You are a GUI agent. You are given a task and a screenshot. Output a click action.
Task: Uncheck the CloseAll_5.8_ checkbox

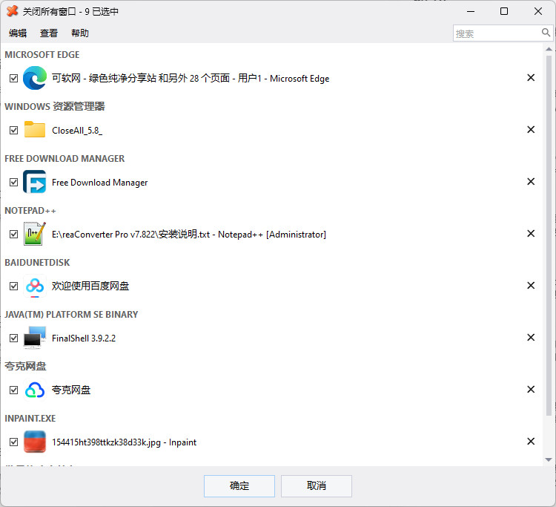(x=13, y=130)
